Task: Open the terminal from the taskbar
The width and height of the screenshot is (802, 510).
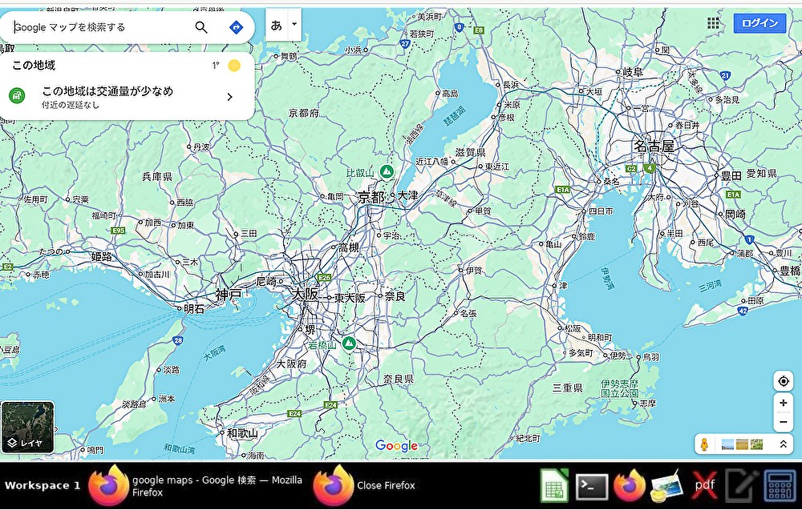Action: click(x=592, y=487)
